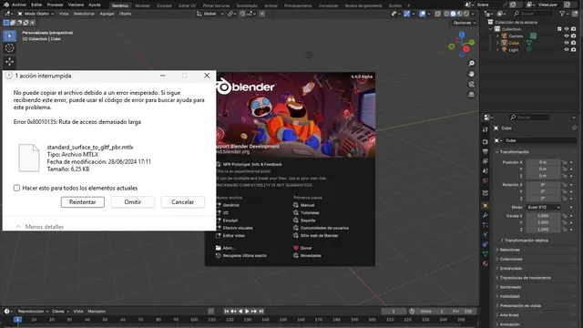
Task: Open the Ventana menu
Action: click(76, 5)
